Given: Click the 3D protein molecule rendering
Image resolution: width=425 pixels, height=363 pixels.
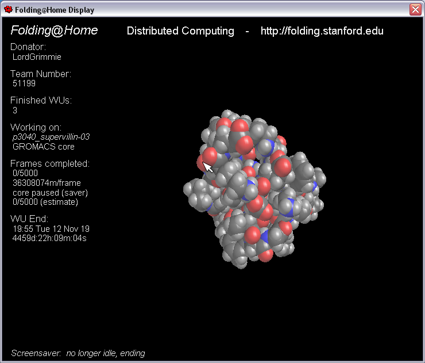Looking at the screenshot, I should click(255, 189).
